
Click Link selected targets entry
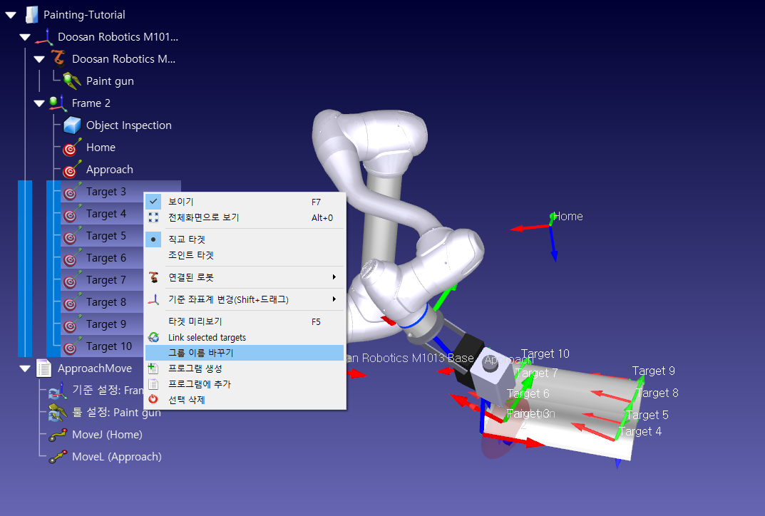pos(207,337)
